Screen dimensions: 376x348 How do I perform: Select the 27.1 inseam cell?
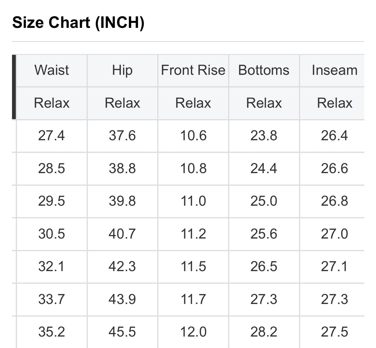pyautogui.click(x=334, y=266)
